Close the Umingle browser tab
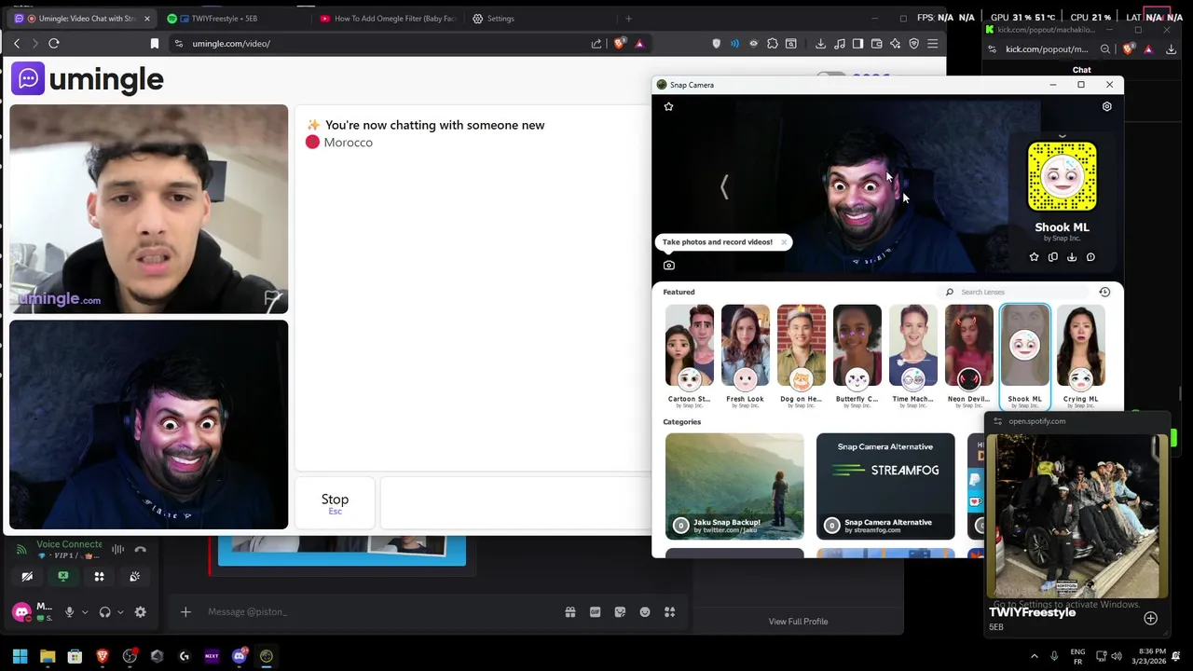Screen dimensions: 1193x671 (x=146, y=19)
